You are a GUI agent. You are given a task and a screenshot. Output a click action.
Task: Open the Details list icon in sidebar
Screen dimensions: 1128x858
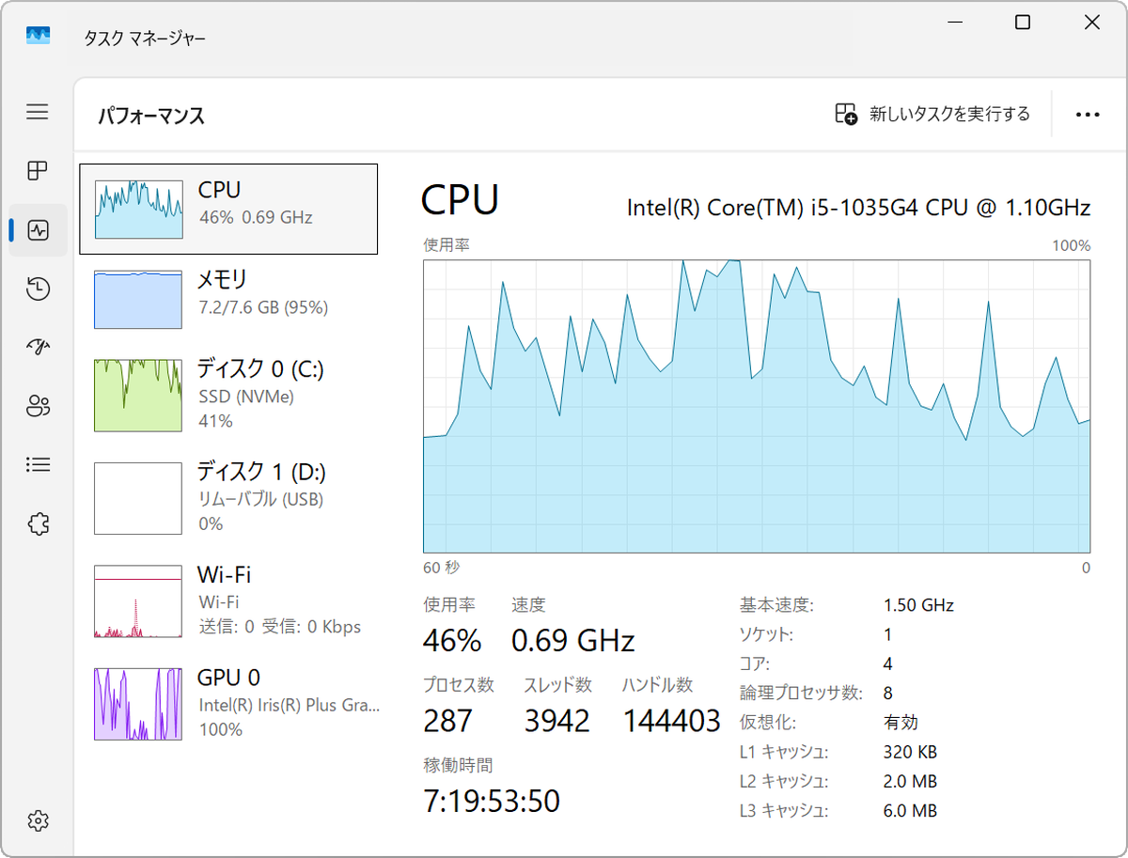38,464
